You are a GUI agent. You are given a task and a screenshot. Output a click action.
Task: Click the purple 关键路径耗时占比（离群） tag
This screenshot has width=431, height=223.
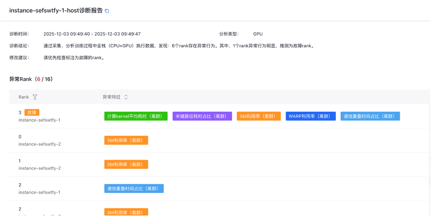202,116
